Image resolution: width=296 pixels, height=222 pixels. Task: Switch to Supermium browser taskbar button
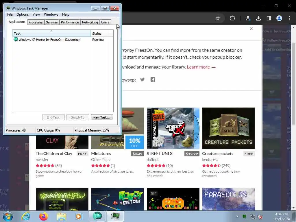(97, 216)
